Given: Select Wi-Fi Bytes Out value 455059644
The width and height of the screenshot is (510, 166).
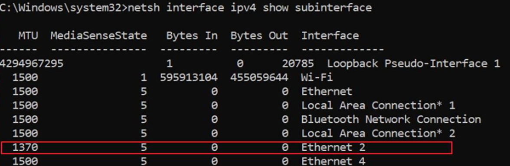Looking at the screenshot, I should point(259,77).
